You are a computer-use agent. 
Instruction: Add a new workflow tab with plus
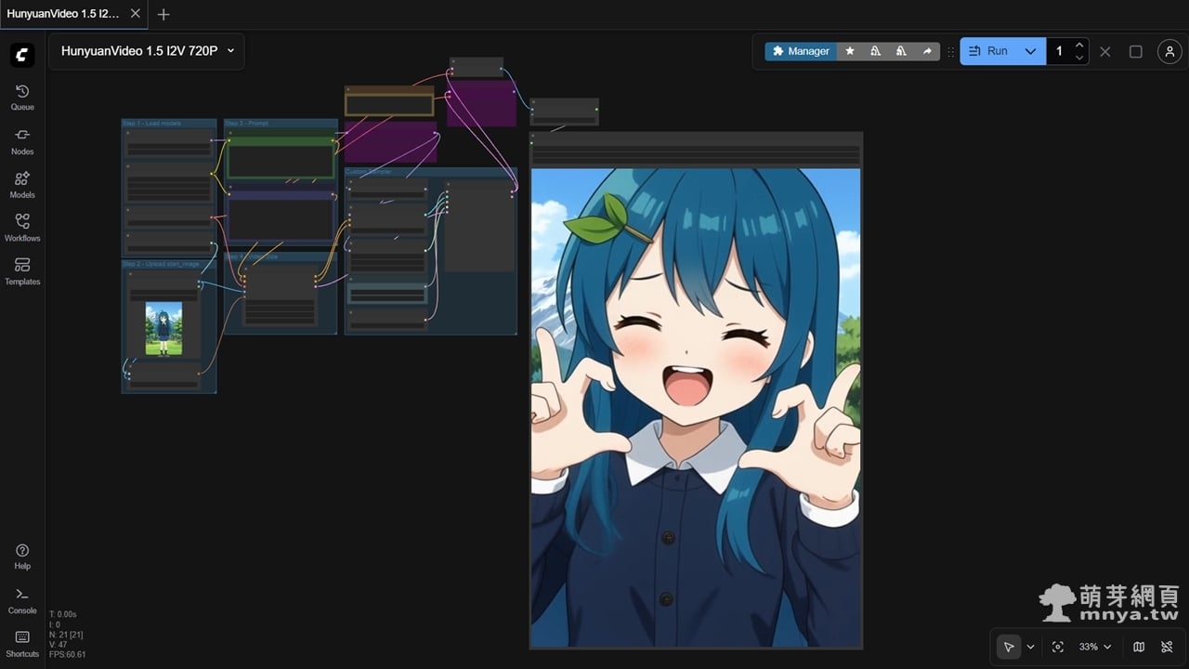[x=163, y=14]
